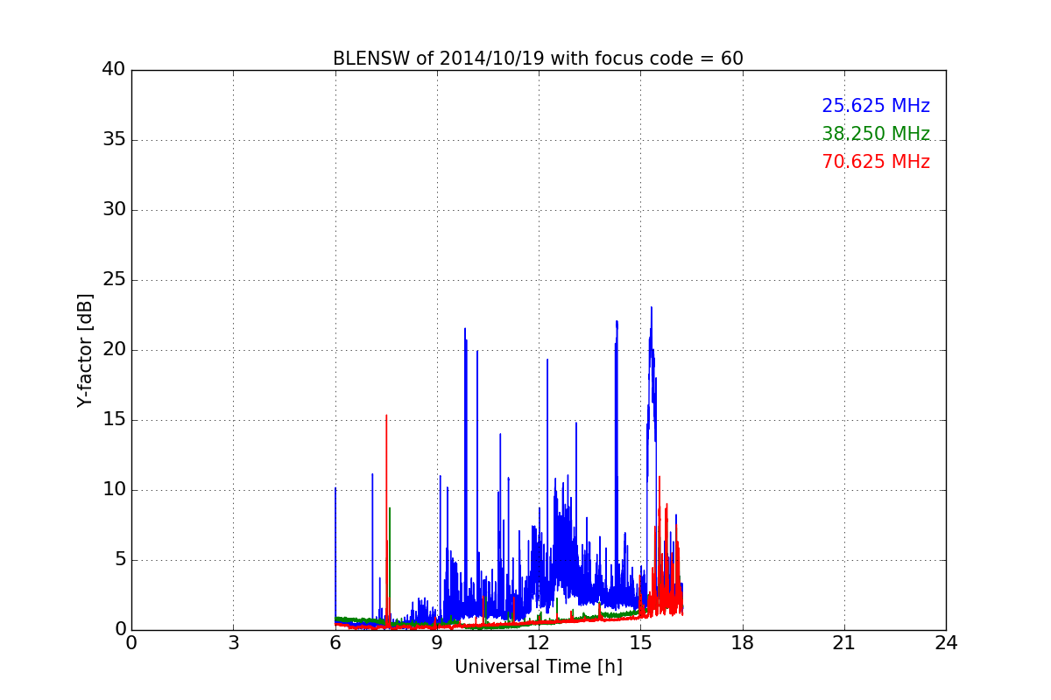Select the 70.625 MHz legend label
Screen dimensions: 1051x700
876,162
